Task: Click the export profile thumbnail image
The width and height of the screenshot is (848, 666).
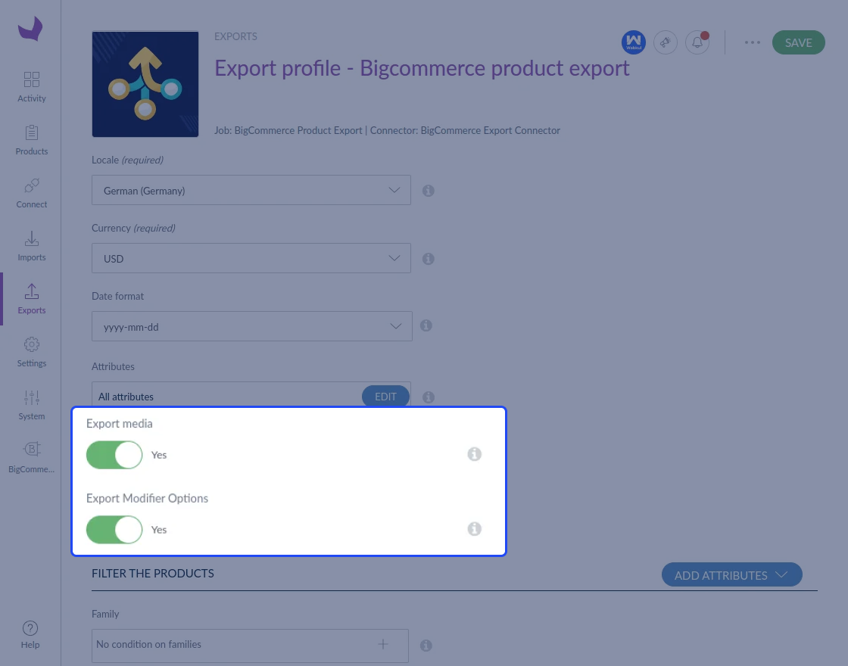Action: [x=145, y=84]
